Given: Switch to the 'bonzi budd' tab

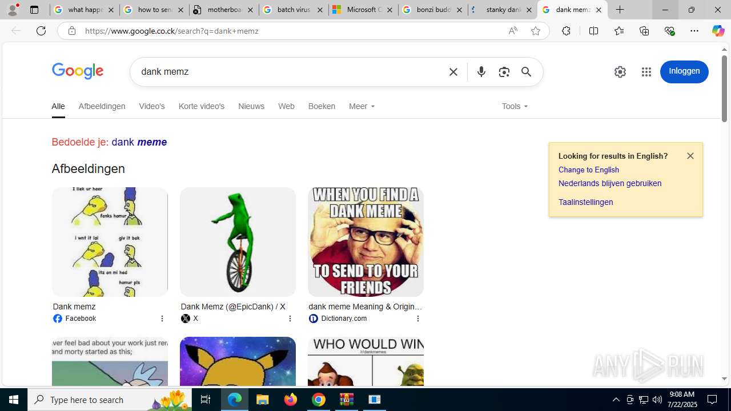Looking at the screenshot, I should [432, 10].
